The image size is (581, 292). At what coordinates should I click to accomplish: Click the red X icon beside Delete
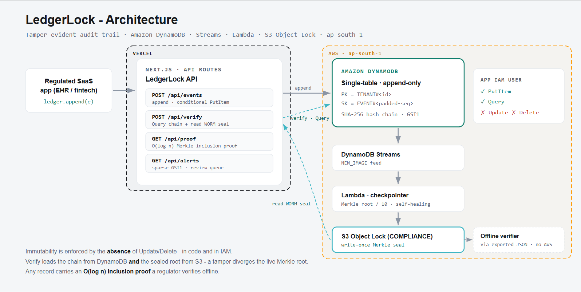point(514,113)
